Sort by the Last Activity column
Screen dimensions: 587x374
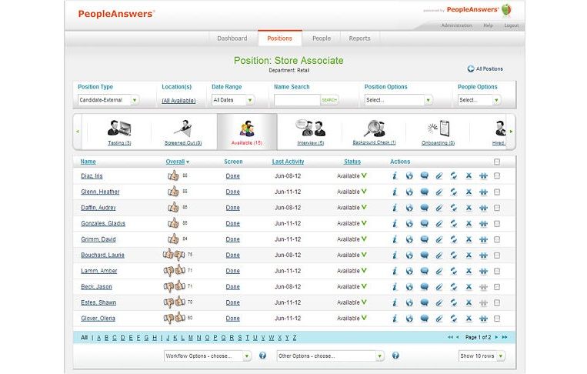(288, 162)
